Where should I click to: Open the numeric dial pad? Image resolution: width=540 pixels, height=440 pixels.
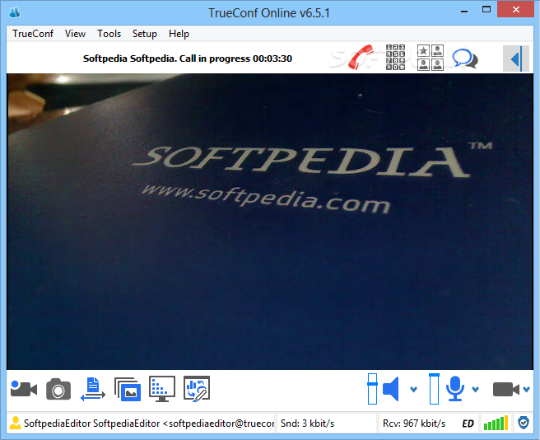[395, 57]
